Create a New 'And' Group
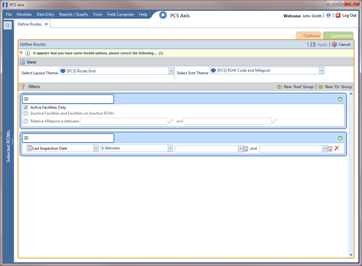 pyautogui.click(x=295, y=86)
